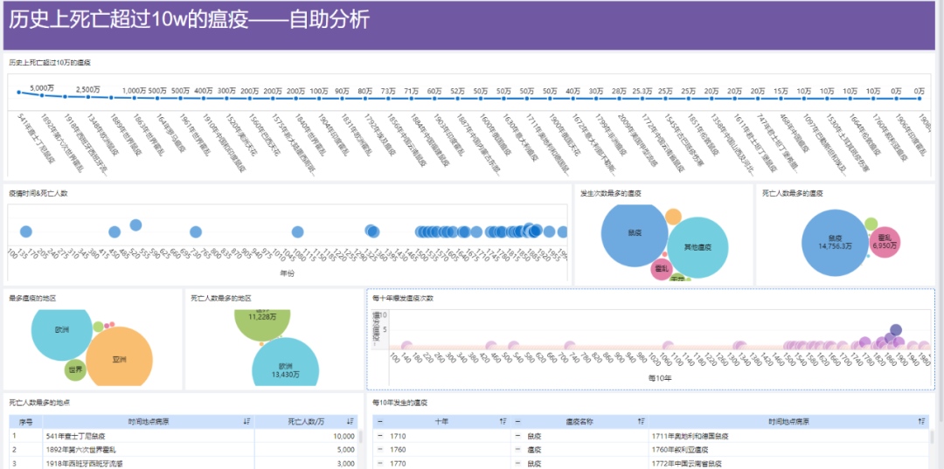Select the 其他瘟疫 bubble

[698, 248]
